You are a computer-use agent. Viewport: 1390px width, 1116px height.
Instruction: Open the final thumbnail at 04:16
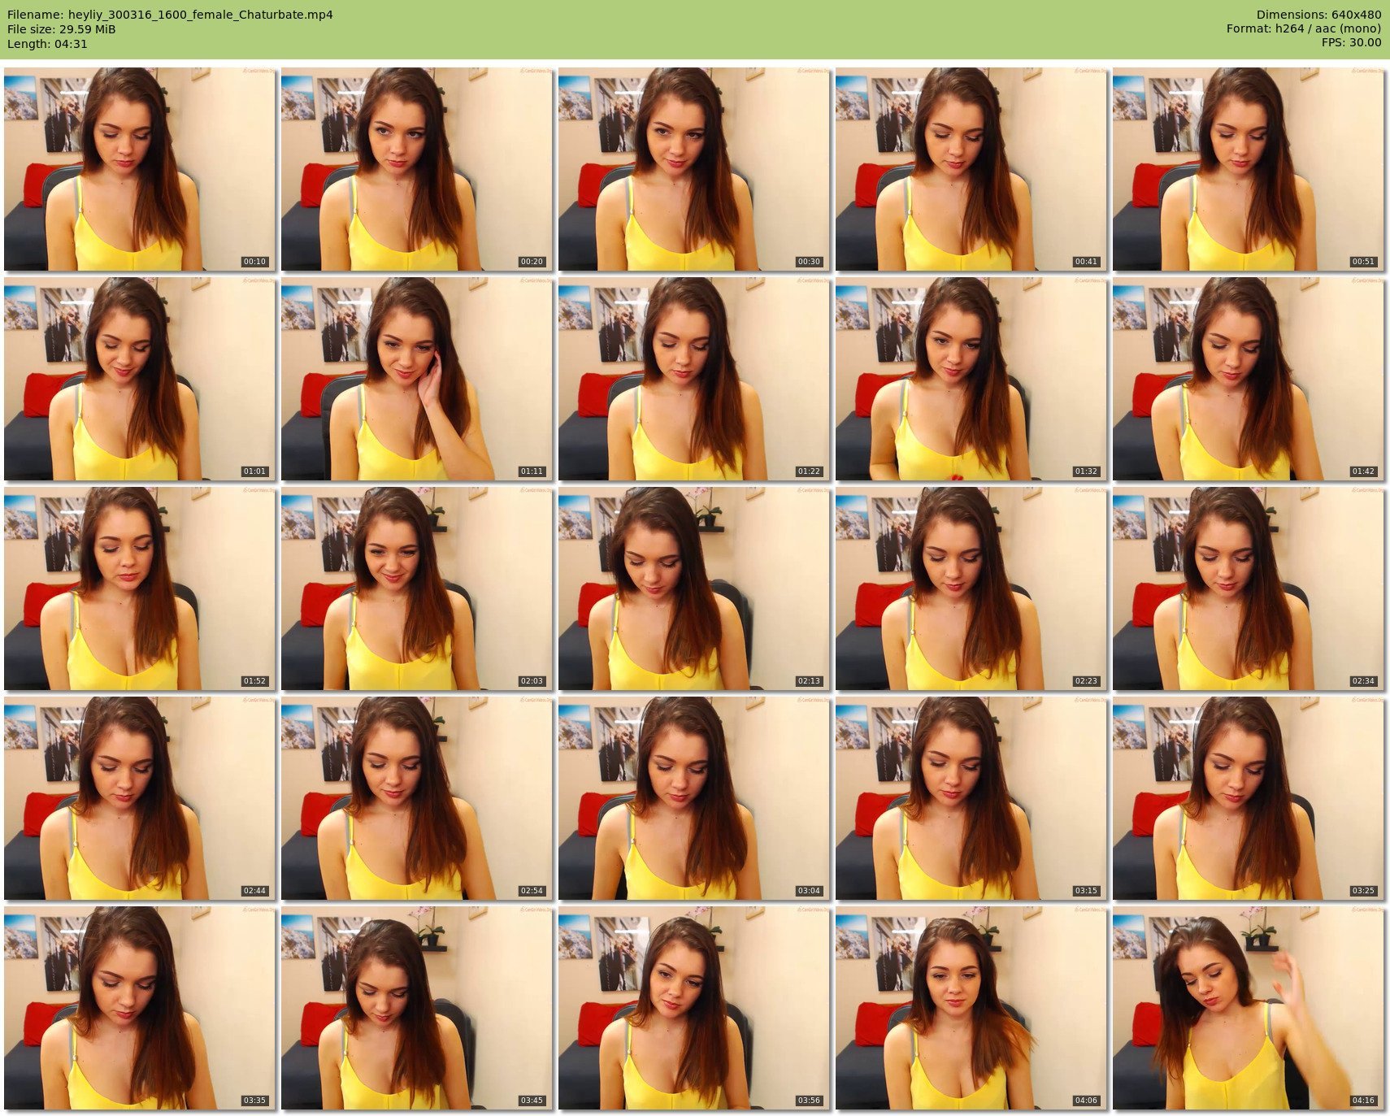point(1248,1008)
